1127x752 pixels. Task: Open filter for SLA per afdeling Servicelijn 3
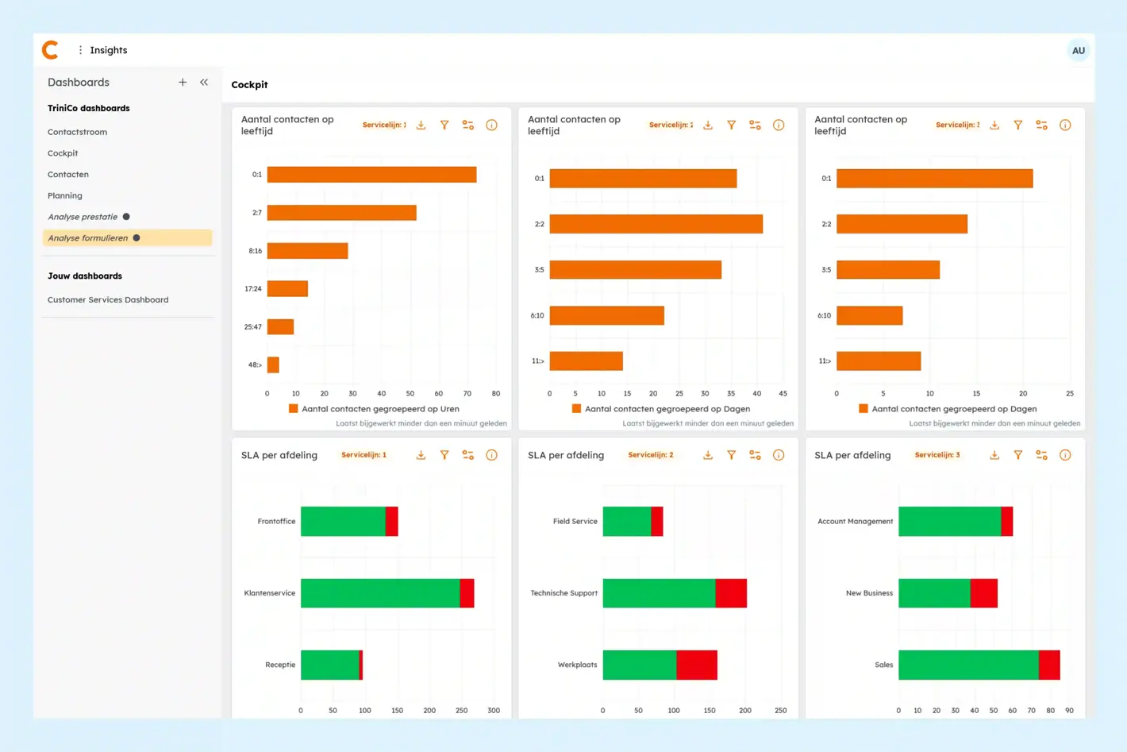[1018, 456]
